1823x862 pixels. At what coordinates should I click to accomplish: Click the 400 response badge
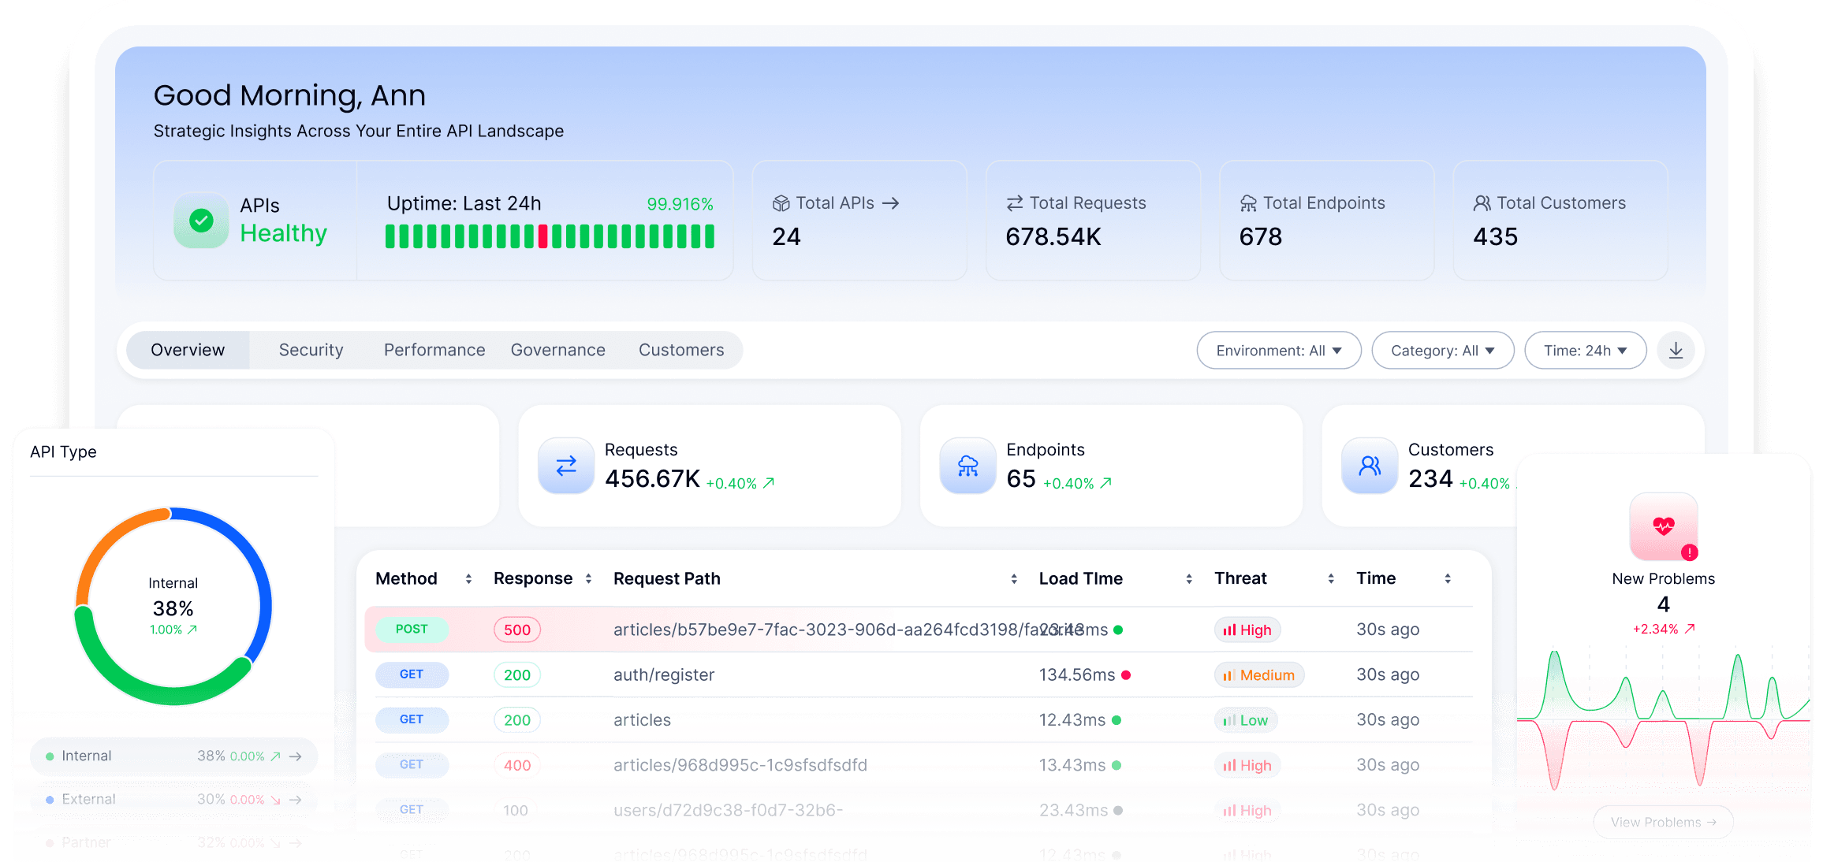tap(517, 765)
